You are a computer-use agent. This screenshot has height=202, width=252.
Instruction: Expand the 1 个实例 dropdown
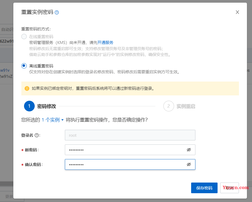[53, 120]
